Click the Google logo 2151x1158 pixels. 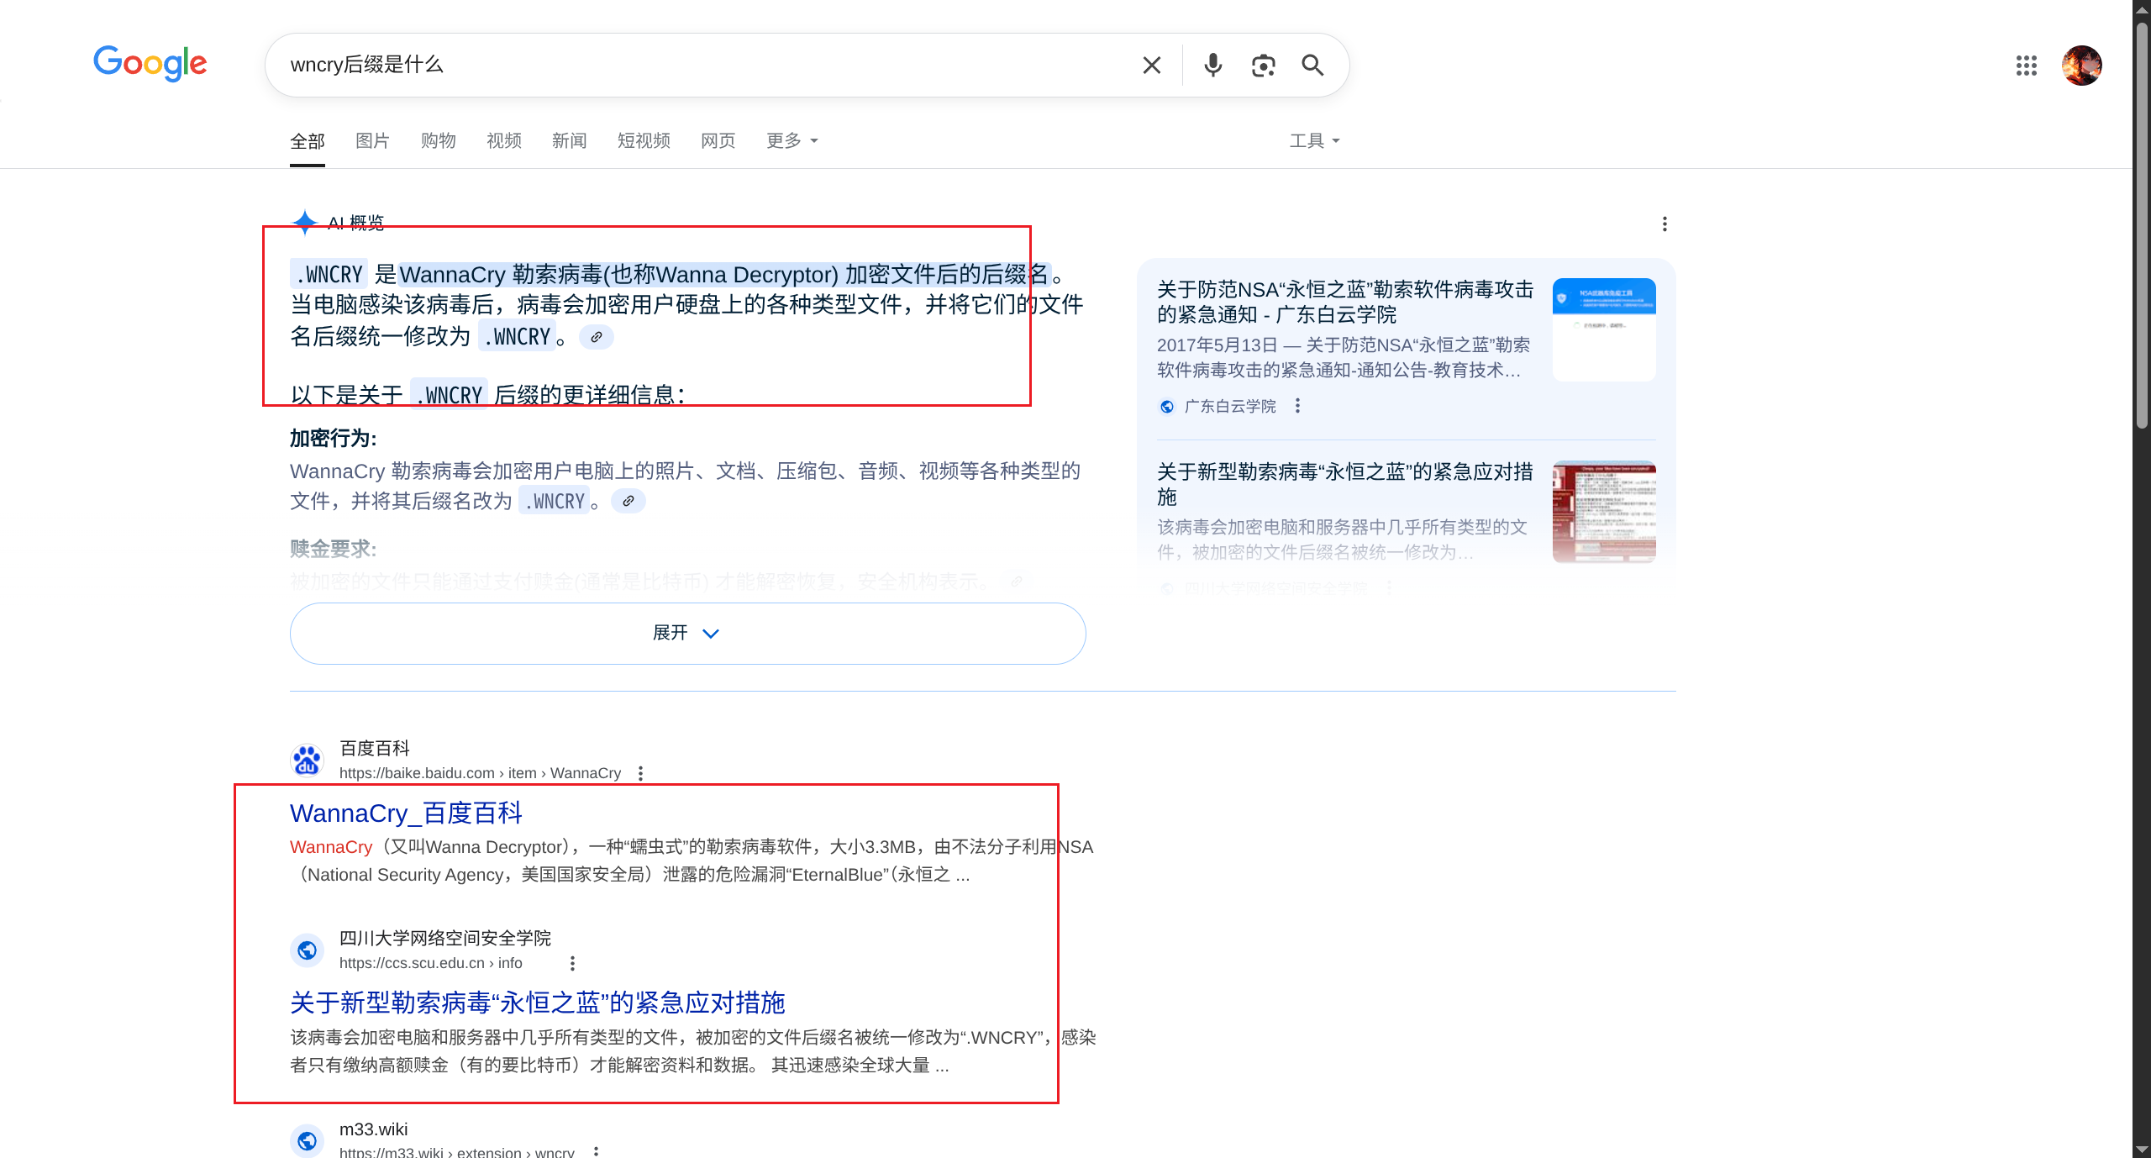click(150, 63)
